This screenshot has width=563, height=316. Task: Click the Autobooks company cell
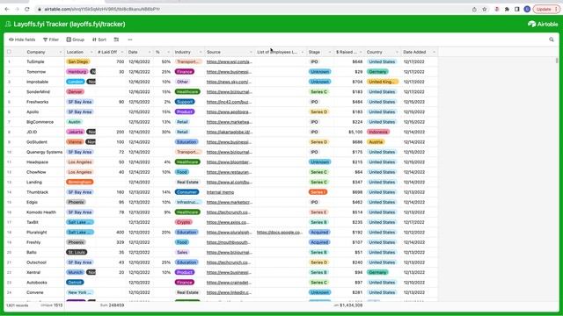click(x=45, y=283)
